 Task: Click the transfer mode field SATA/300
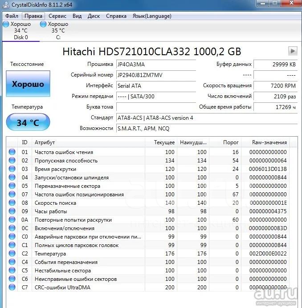click(156, 97)
